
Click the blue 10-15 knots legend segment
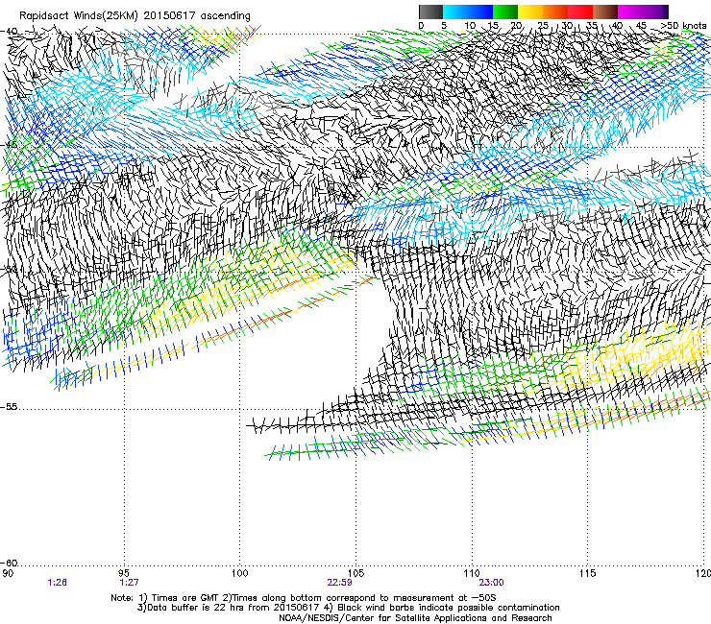tap(480, 12)
